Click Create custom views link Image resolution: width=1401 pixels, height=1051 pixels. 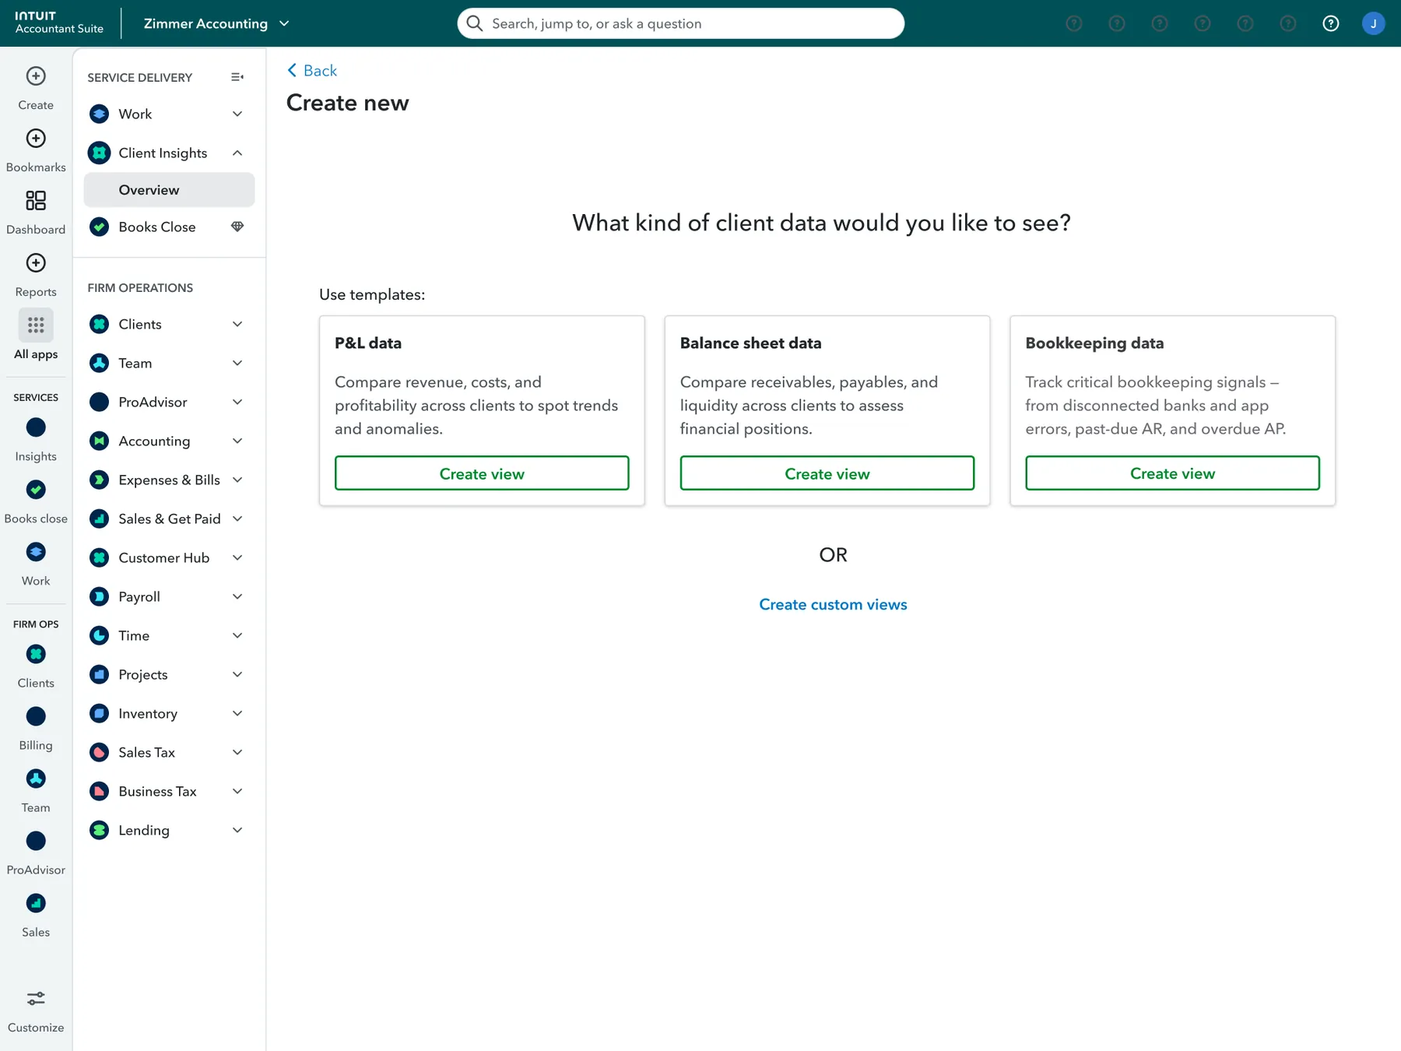(833, 604)
